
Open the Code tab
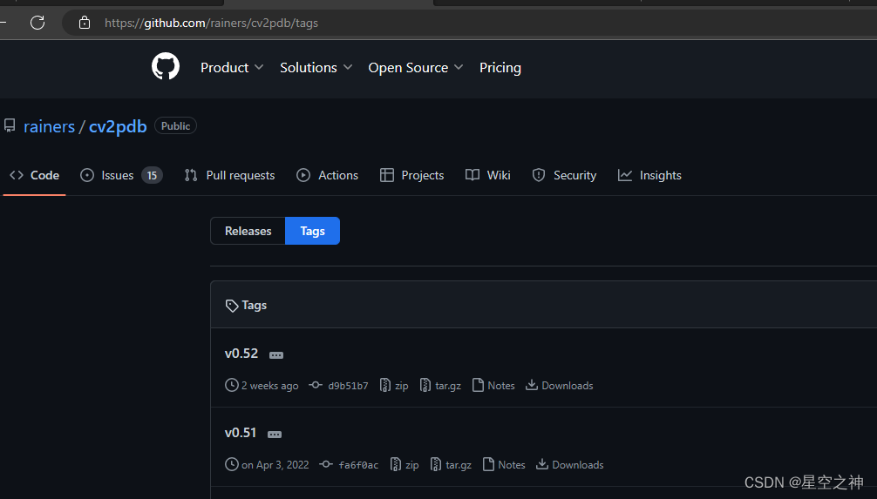point(35,175)
